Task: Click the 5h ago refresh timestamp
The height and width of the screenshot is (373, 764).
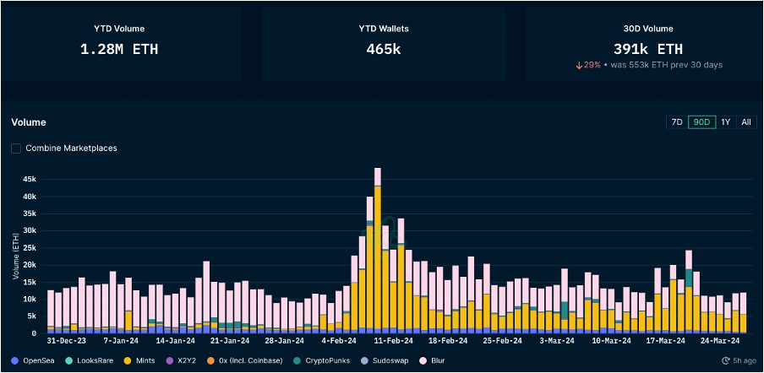Action: 745,359
